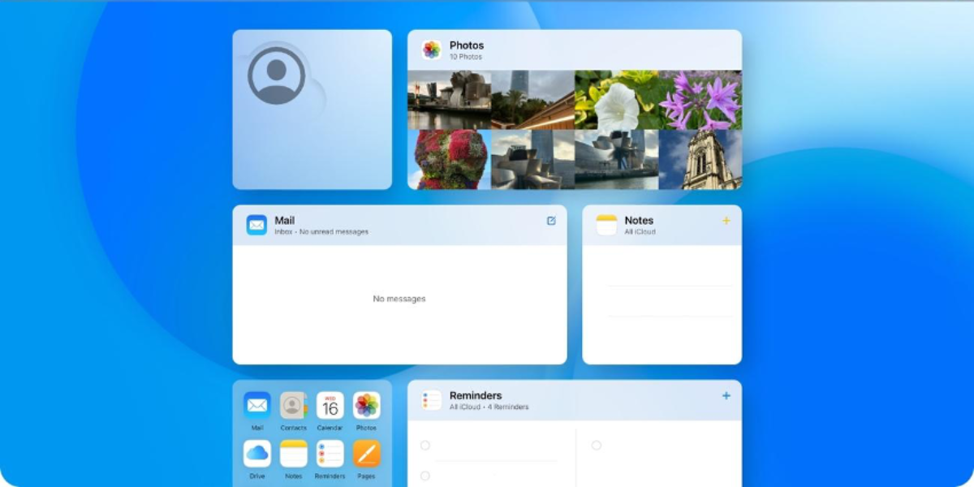Viewport: 974px width, 487px height.
Task: Click the Photos widget title
Action: point(467,45)
